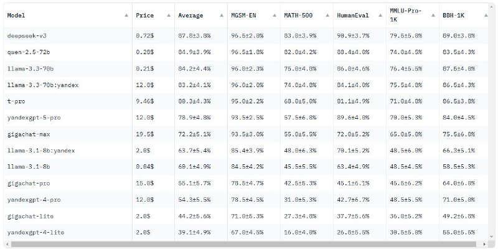Click the horizontal scrollbar left arrow
The image size is (498, 252).
pos(8,245)
